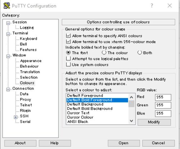The image size is (180, 149).
Task: Click the colour list scrollbar thumb
Action: (131, 104)
